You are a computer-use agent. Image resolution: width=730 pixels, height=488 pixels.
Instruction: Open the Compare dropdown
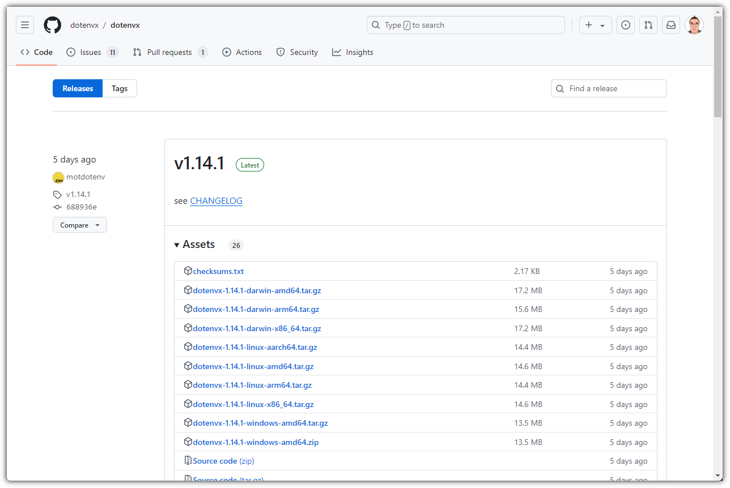(80, 225)
